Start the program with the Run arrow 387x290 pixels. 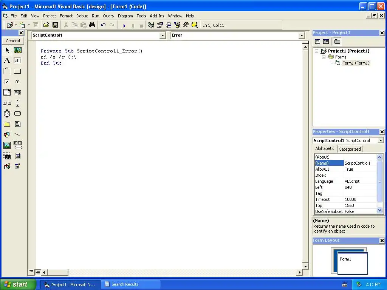tap(124, 25)
